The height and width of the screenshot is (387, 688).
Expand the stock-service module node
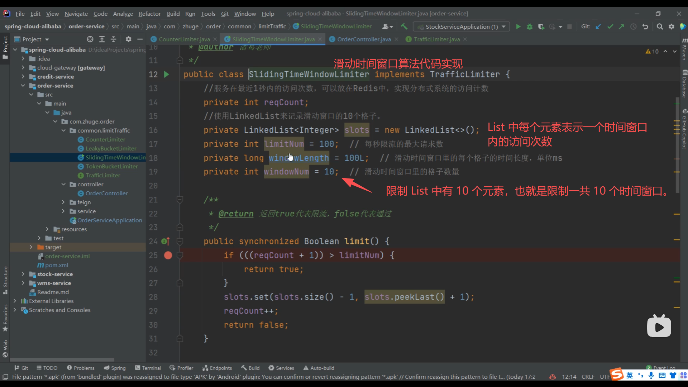click(23, 274)
